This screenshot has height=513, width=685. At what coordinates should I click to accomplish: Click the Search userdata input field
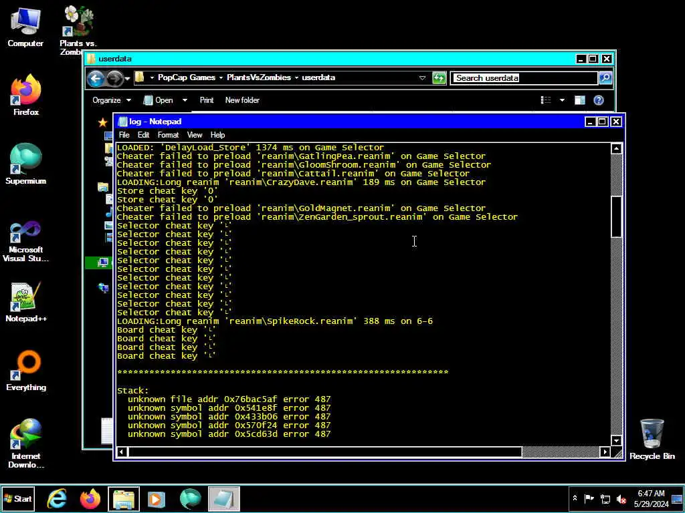tap(524, 78)
